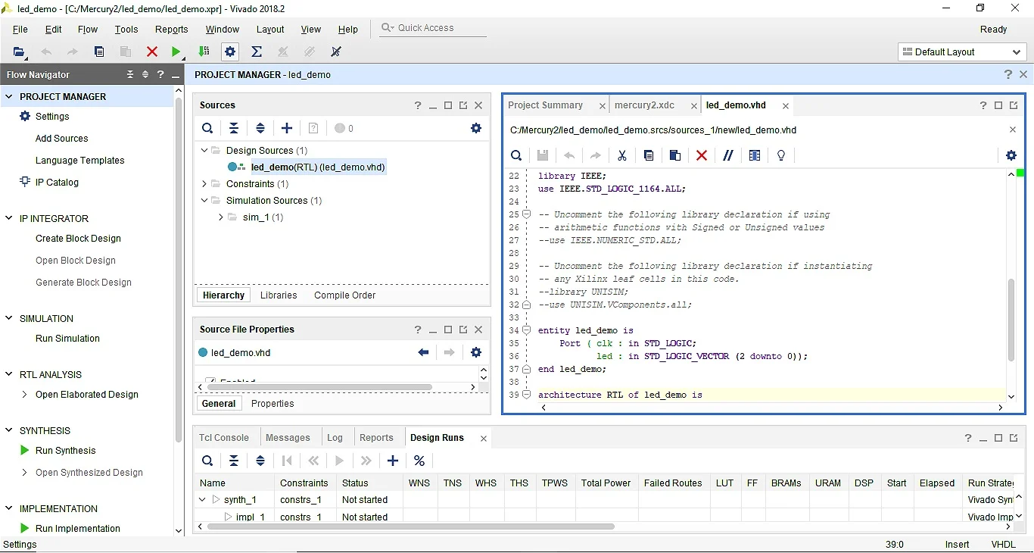Open editor settings gear icon

[1011, 155]
